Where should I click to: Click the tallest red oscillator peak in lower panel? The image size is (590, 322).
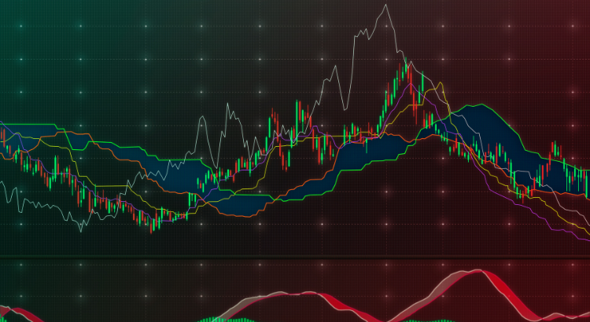(x=478, y=271)
